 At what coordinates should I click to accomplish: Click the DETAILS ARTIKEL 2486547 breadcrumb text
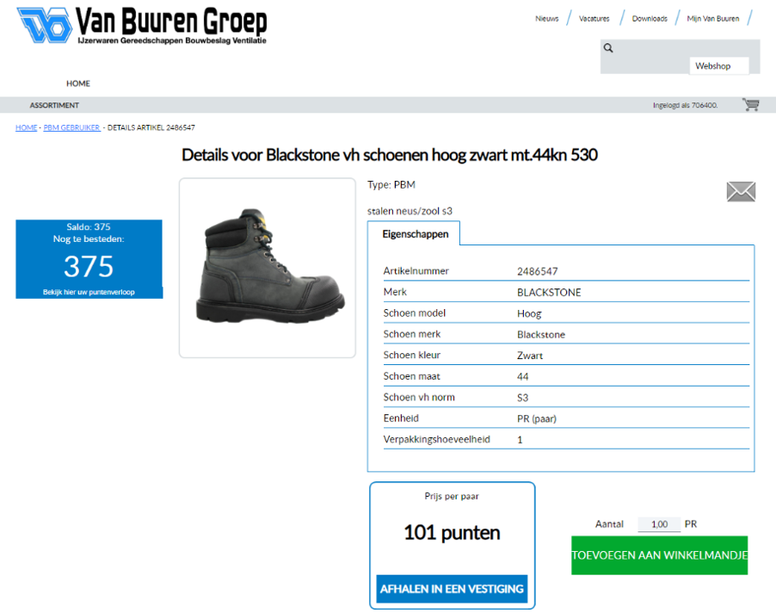pos(151,127)
